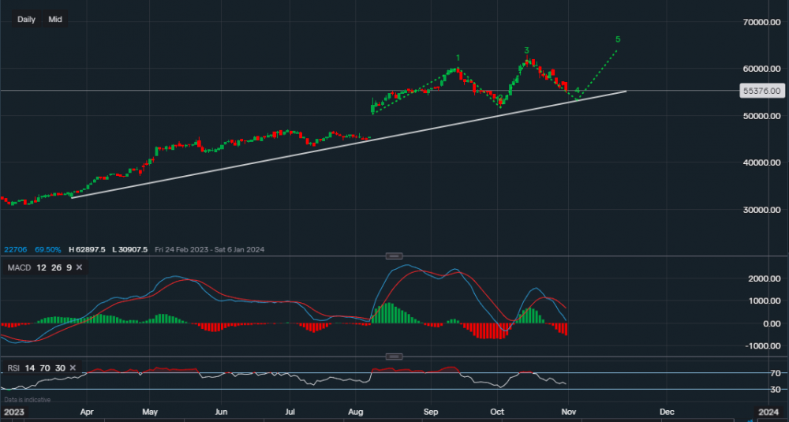Click the 2024 label on time axis
The height and width of the screenshot is (422, 789).
pos(768,412)
